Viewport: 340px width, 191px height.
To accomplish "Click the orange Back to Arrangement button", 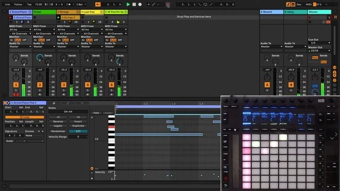I will tap(98, 4).
